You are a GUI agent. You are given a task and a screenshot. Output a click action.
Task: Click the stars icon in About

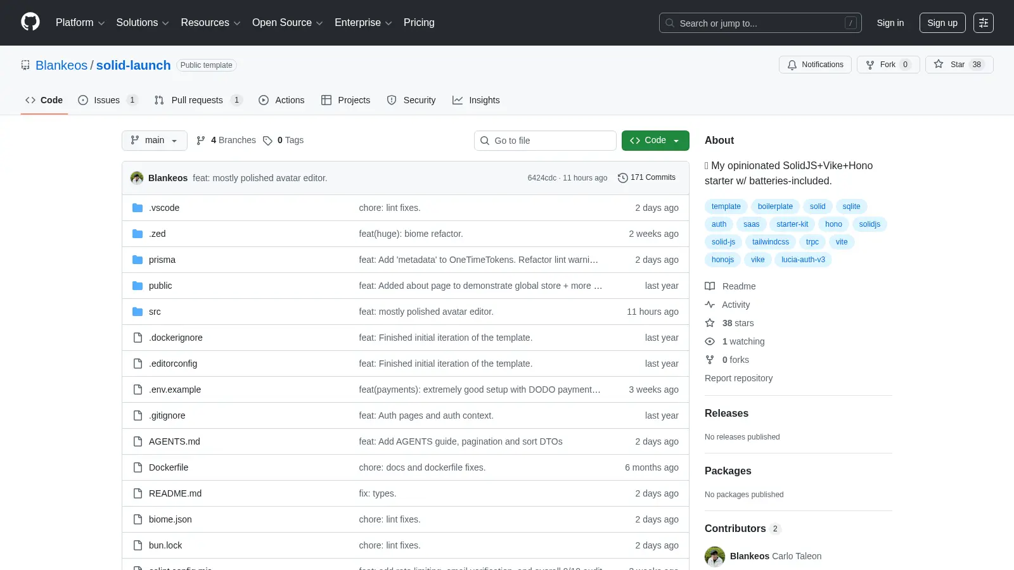(710, 323)
